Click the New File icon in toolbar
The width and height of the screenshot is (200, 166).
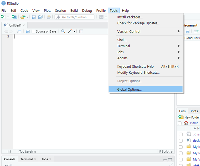pos(3,17)
